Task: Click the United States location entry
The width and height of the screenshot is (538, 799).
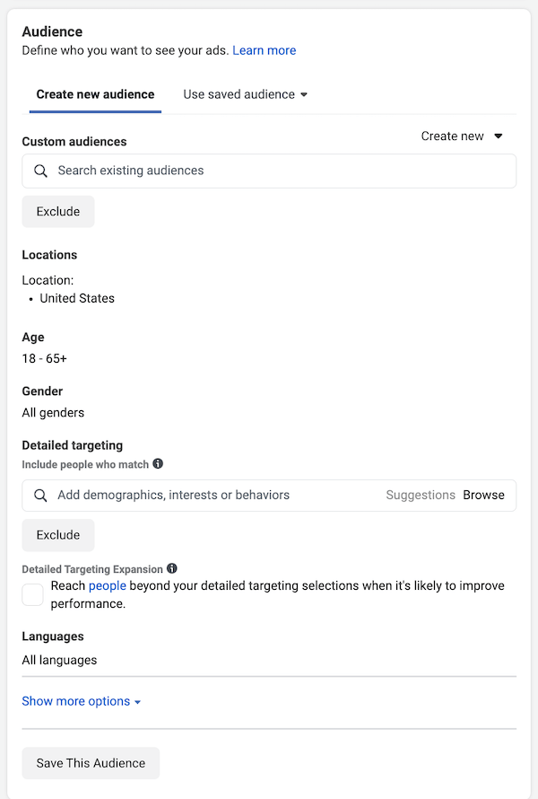Action: point(77,298)
